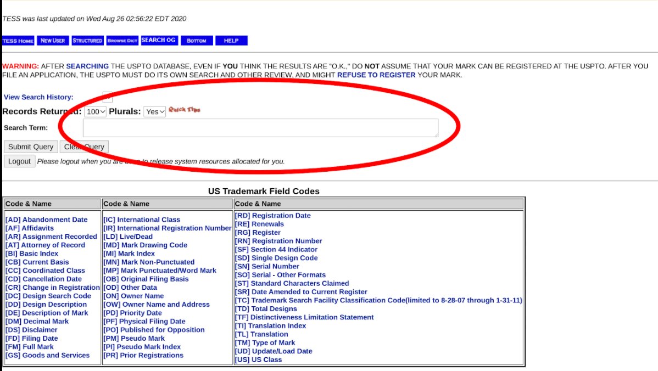Open [RD] Registration Date link

(x=273, y=216)
